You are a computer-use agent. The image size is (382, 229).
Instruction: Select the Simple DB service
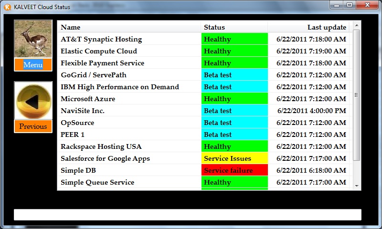(204, 170)
